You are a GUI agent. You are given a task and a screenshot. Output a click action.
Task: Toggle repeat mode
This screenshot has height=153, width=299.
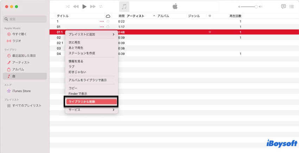(x=101, y=6)
